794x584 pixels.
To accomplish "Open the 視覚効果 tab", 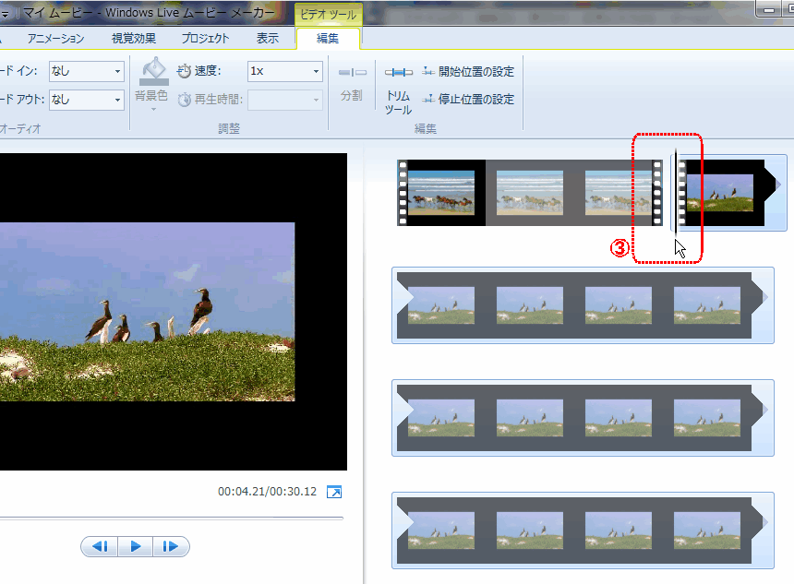I will tap(134, 38).
